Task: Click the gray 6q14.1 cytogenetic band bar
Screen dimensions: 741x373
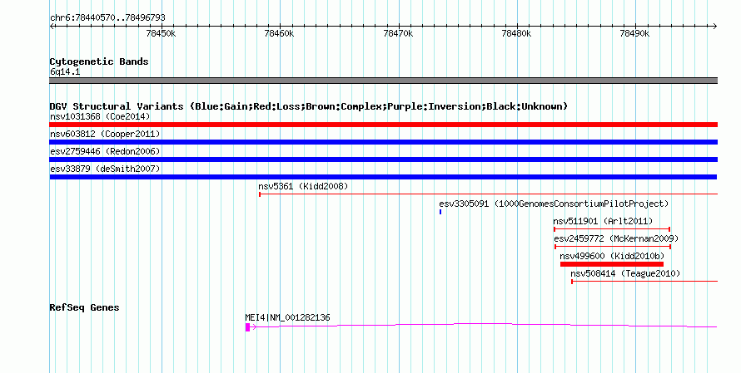Action: pos(383,81)
